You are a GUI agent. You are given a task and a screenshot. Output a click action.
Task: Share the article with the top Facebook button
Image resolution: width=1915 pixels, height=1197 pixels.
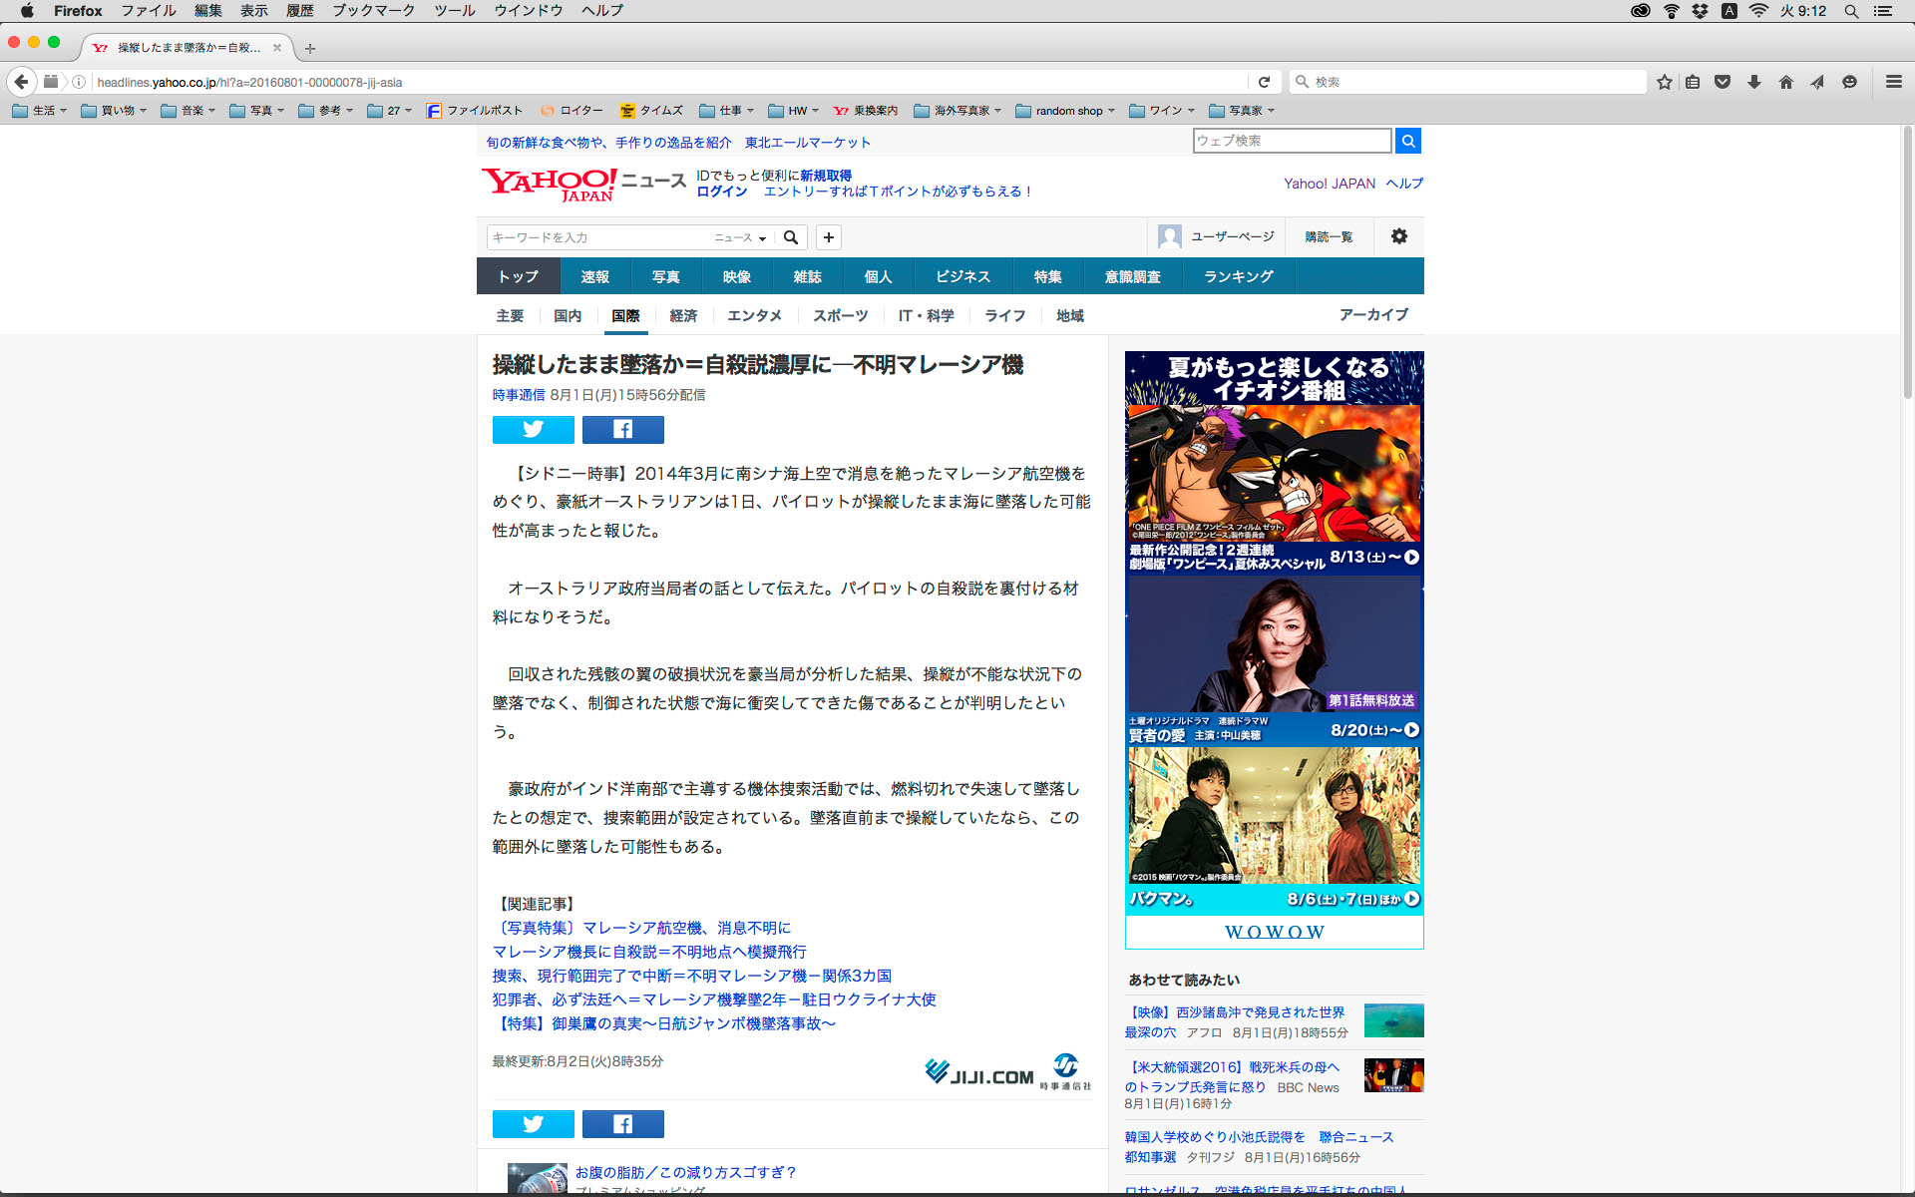click(x=622, y=429)
